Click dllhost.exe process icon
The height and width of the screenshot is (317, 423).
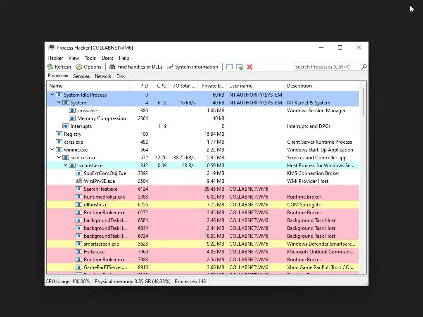79,205
